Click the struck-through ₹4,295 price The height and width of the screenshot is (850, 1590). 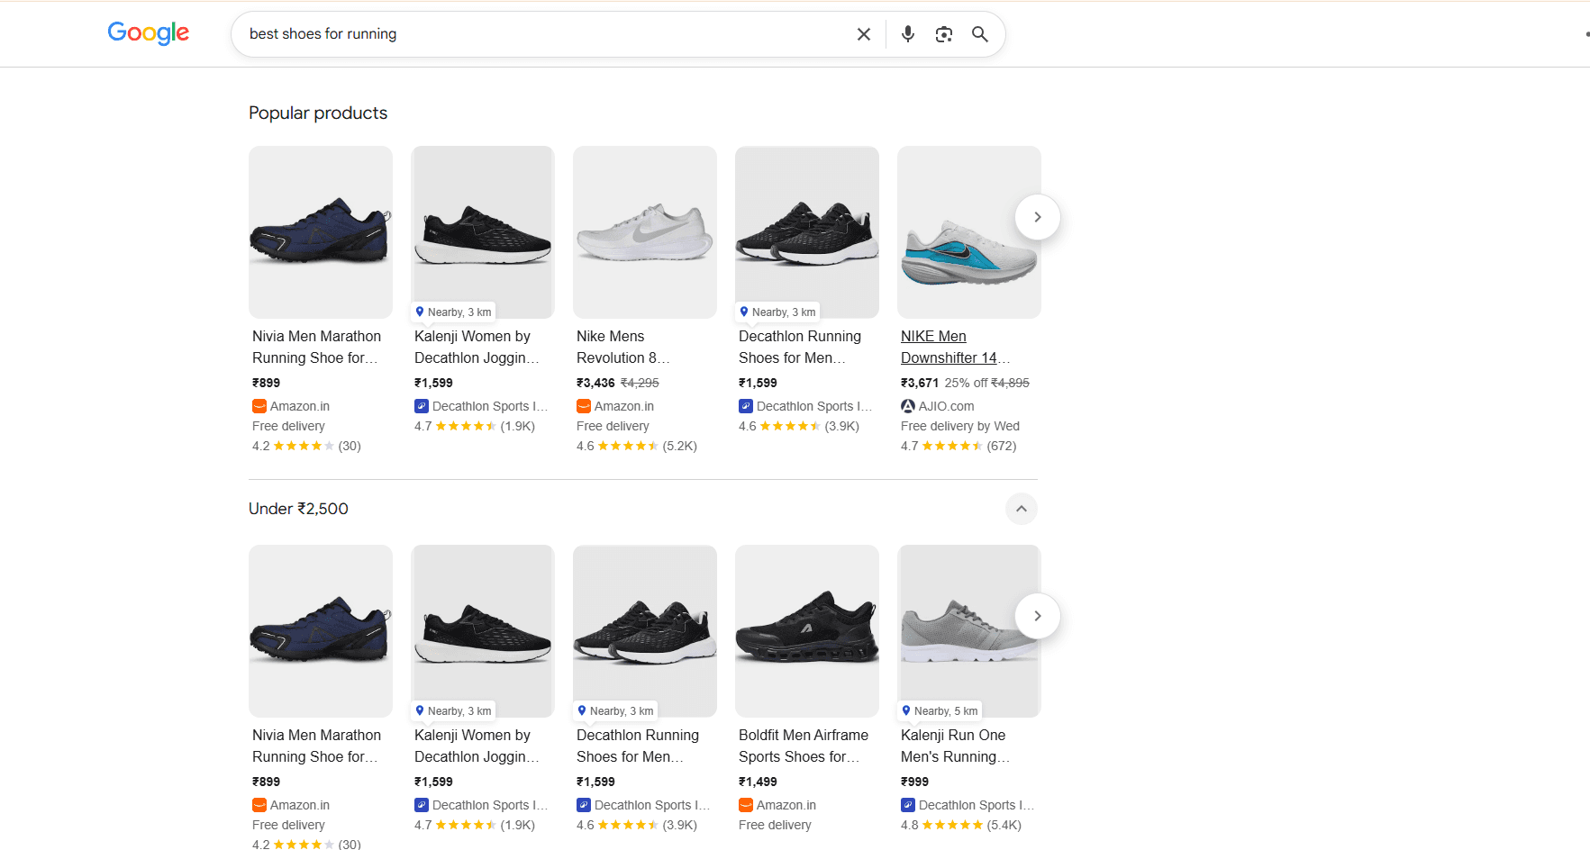[x=640, y=383]
